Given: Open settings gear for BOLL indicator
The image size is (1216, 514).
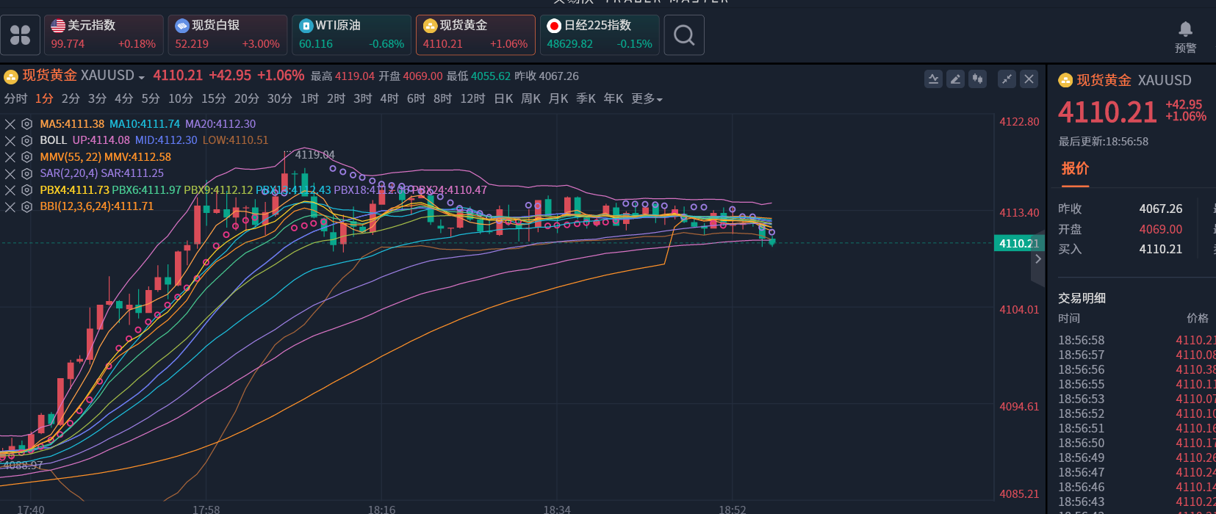Looking at the screenshot, I should coord(27,140).
